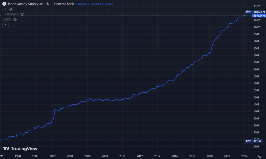Click the Central Bank source label
Screen dimensions: 266x159
pos(64,4)
